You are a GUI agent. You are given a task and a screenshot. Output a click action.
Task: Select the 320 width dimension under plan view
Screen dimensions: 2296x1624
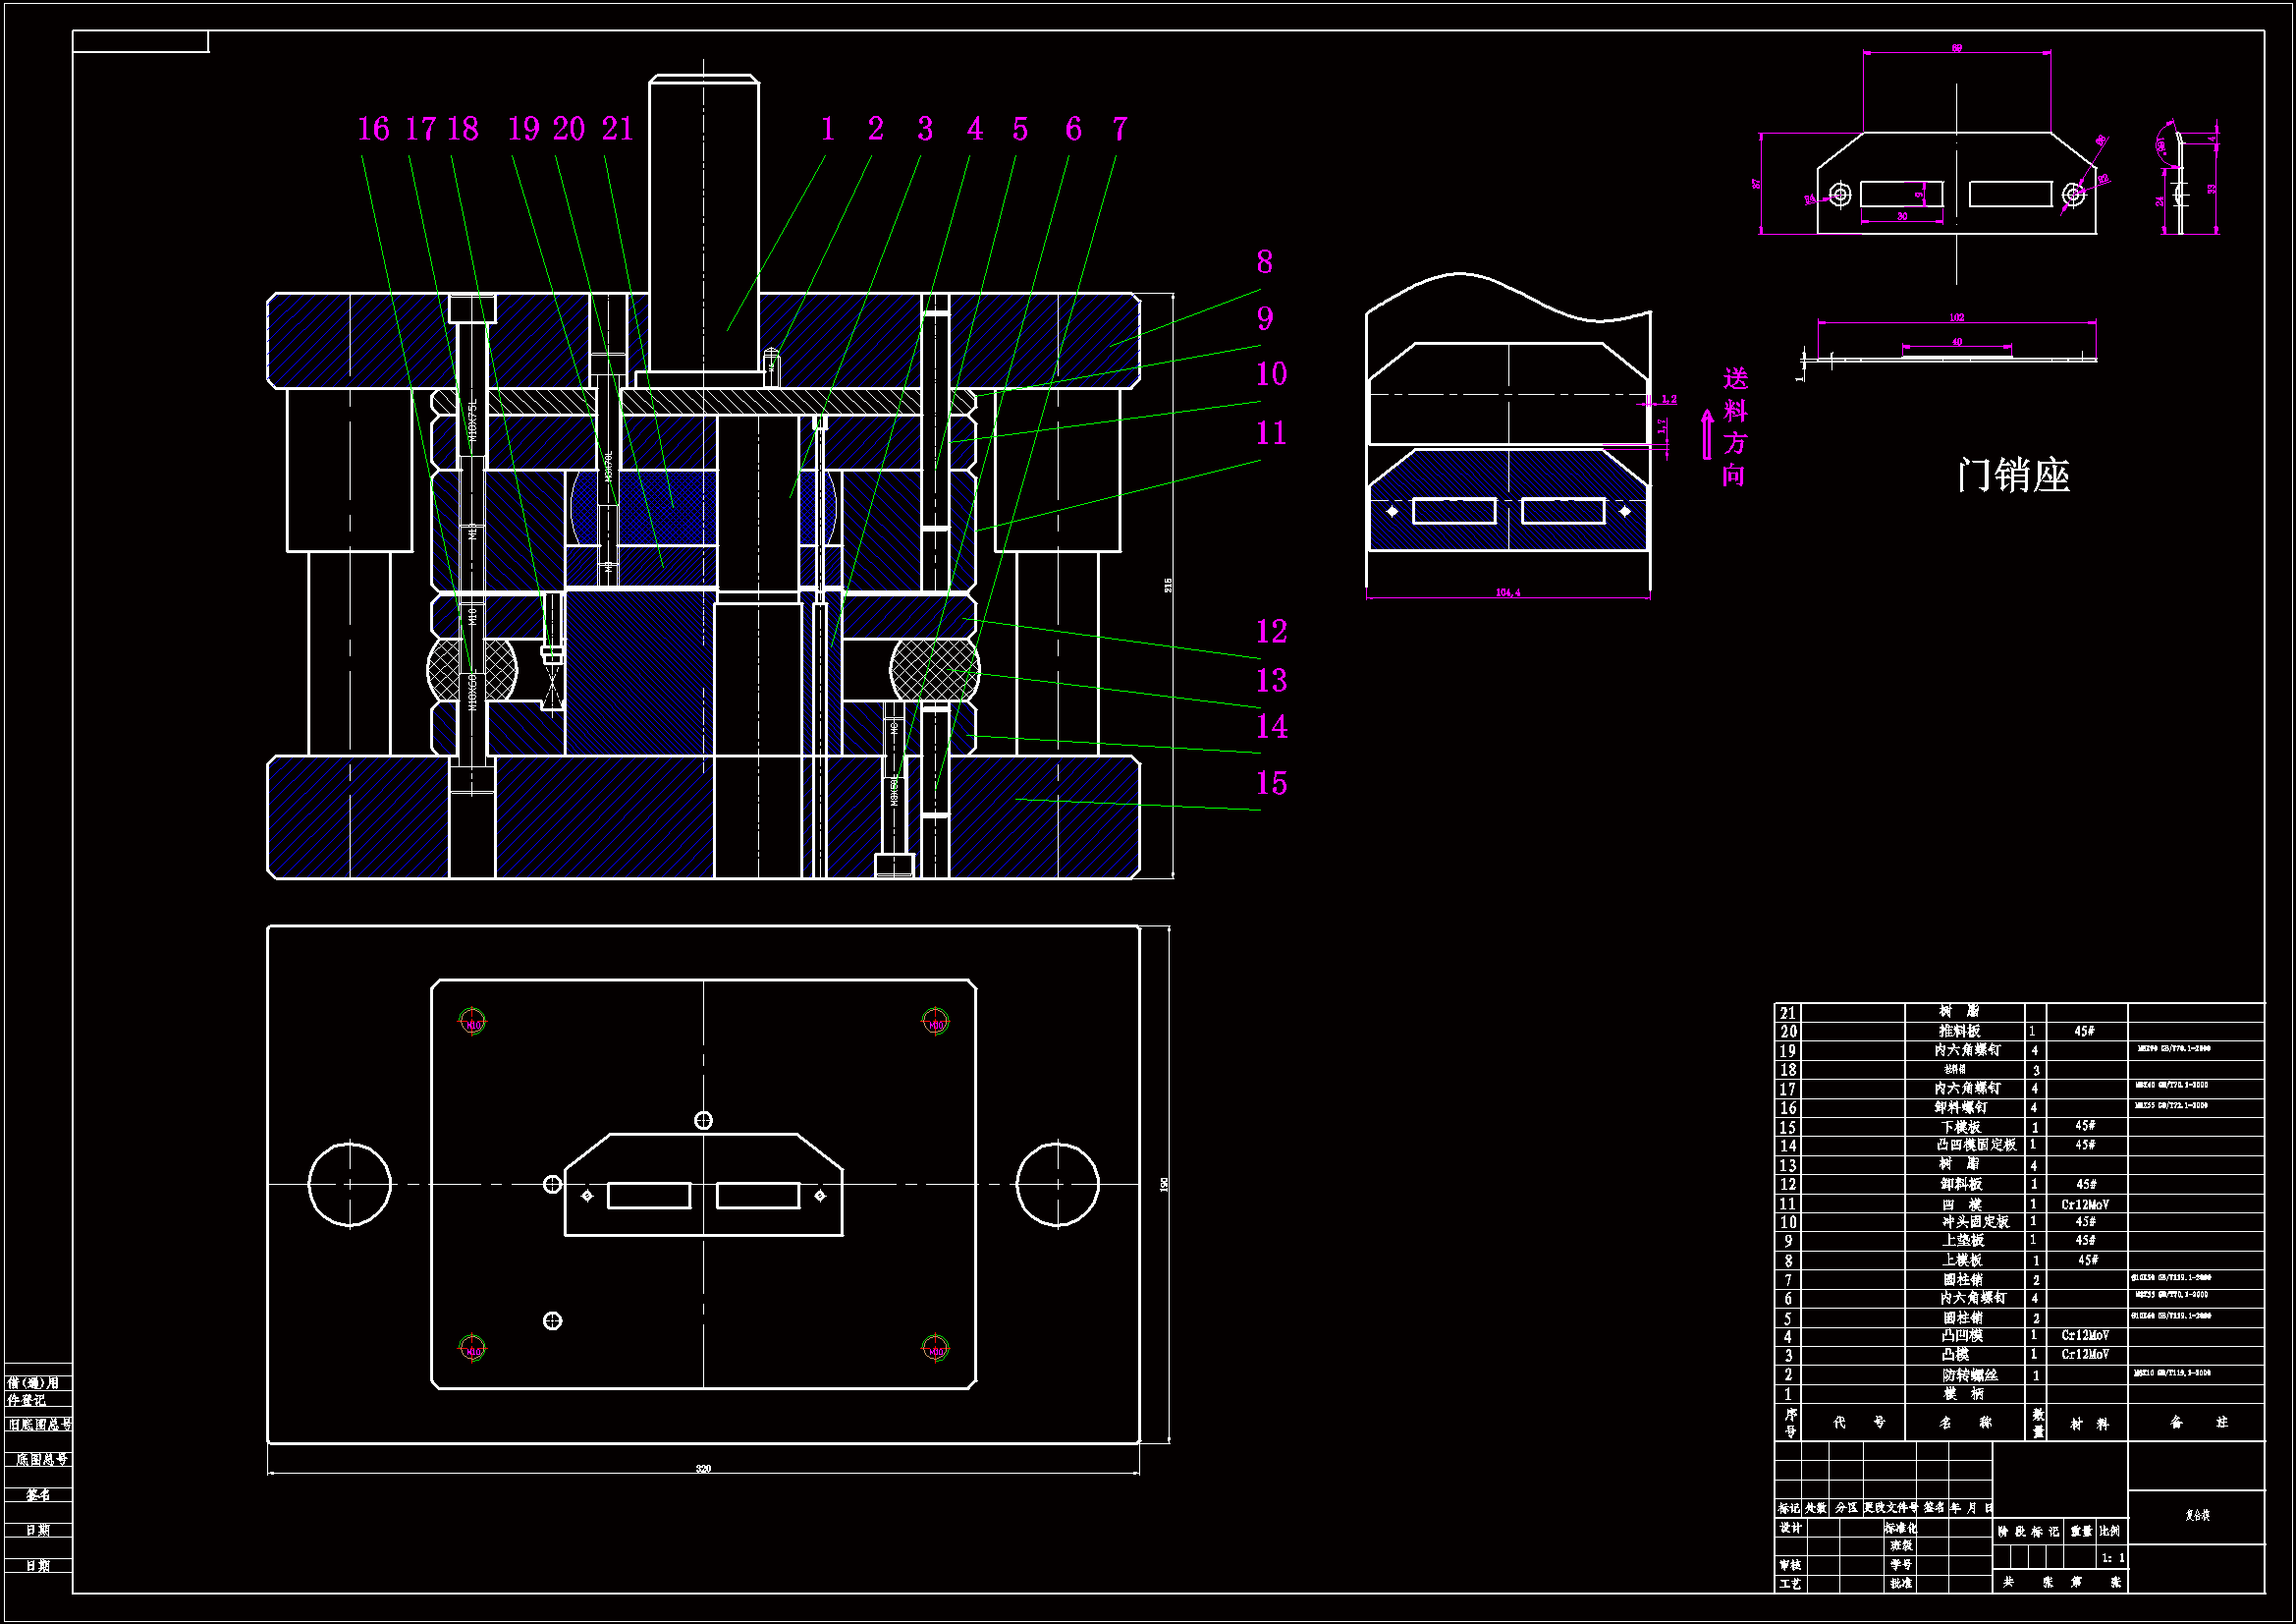(703, 1469)
